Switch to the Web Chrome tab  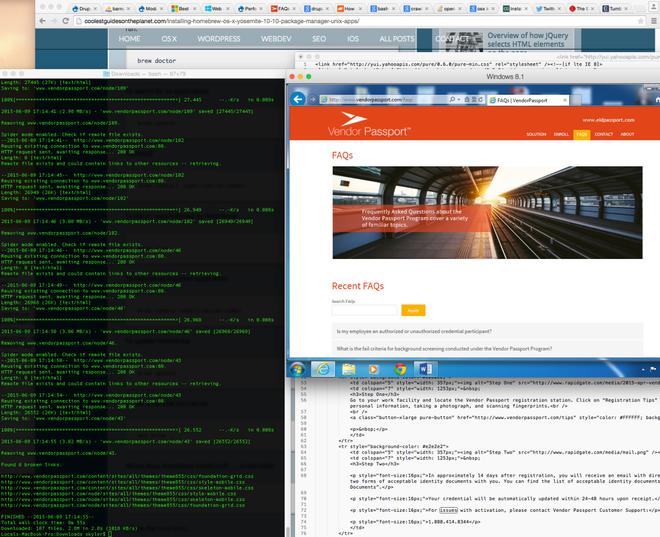pyautogui.click(x=216, y=8)
